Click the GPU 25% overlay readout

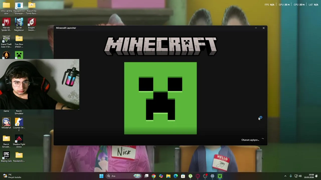(x=284, y=4)
